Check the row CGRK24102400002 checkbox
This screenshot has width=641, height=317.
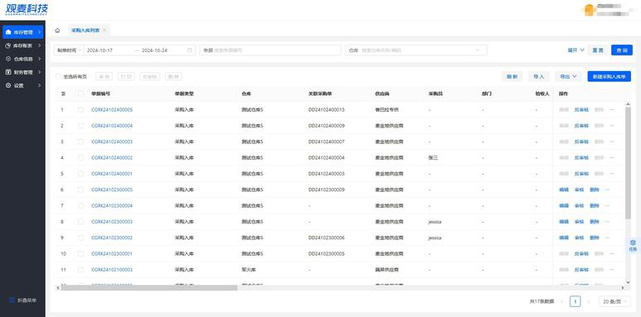point(80,158)
